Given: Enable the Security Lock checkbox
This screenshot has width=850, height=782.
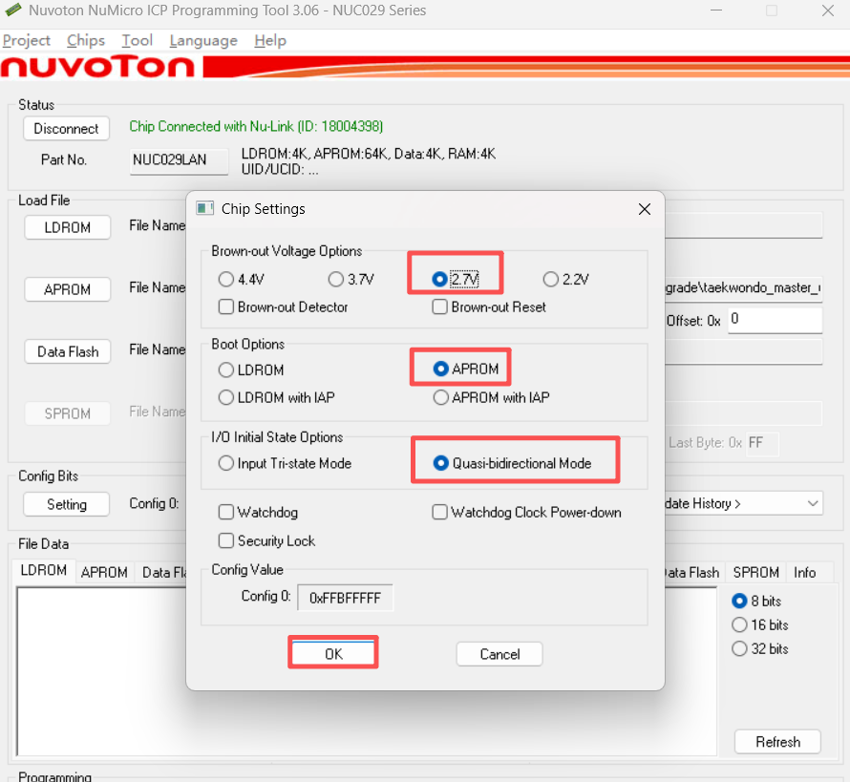Looking at the screenshot, I should [226, 540].
